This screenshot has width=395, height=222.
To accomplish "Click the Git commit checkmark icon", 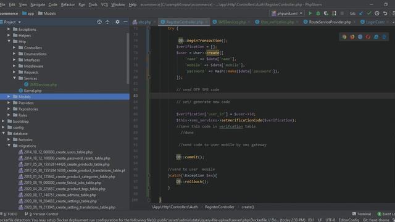I will tap(369, 14).
